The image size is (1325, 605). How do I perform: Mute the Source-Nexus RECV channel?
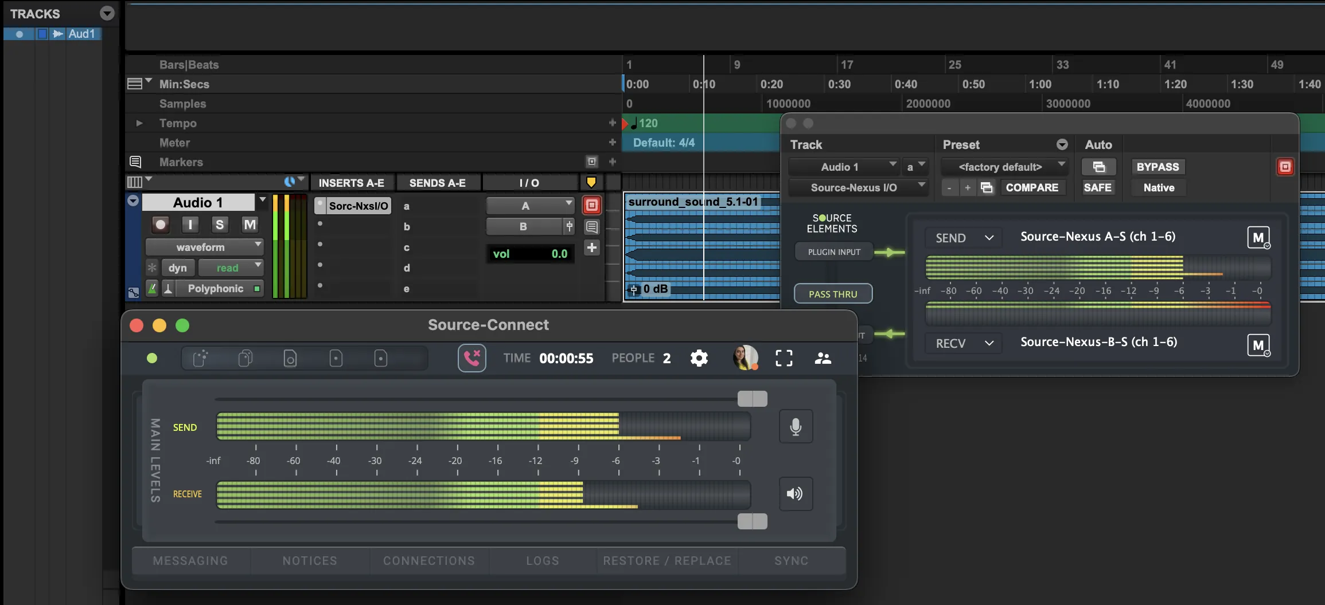1258,345
